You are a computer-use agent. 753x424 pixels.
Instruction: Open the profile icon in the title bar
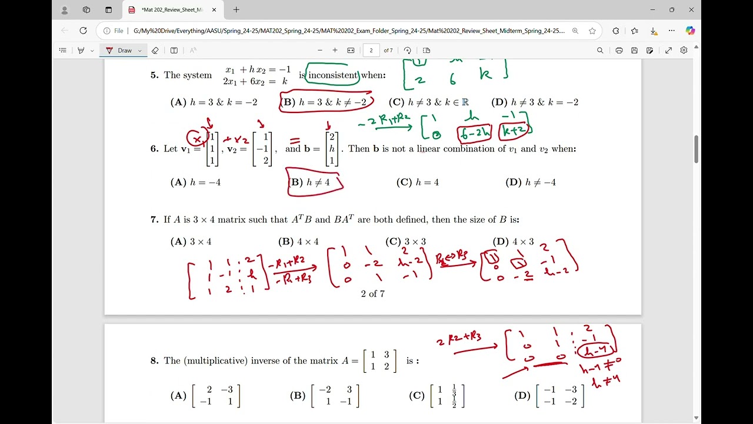[65, 10]
